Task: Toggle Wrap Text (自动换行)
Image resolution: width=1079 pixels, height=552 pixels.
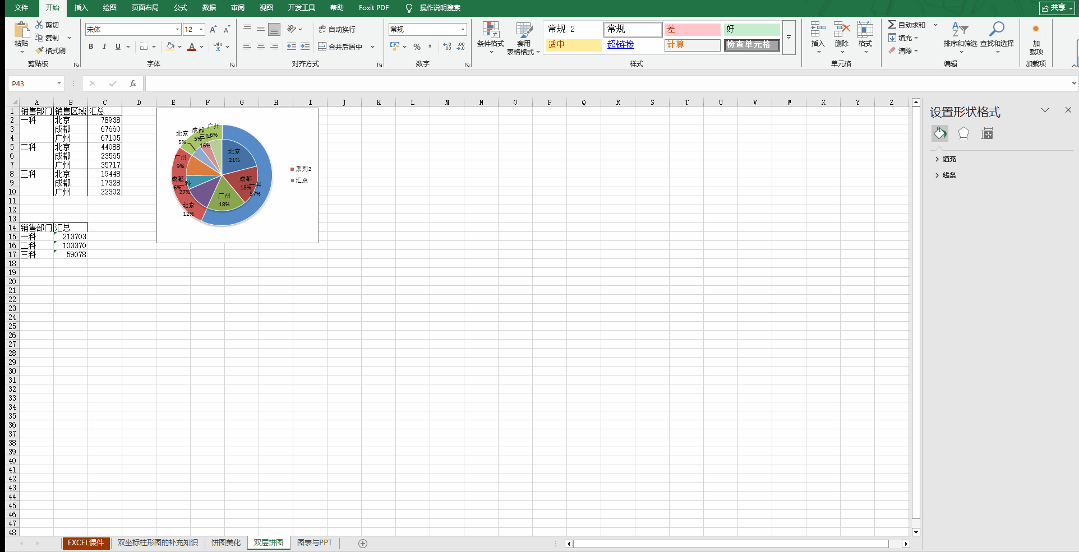Action: (x=337, y=29)
